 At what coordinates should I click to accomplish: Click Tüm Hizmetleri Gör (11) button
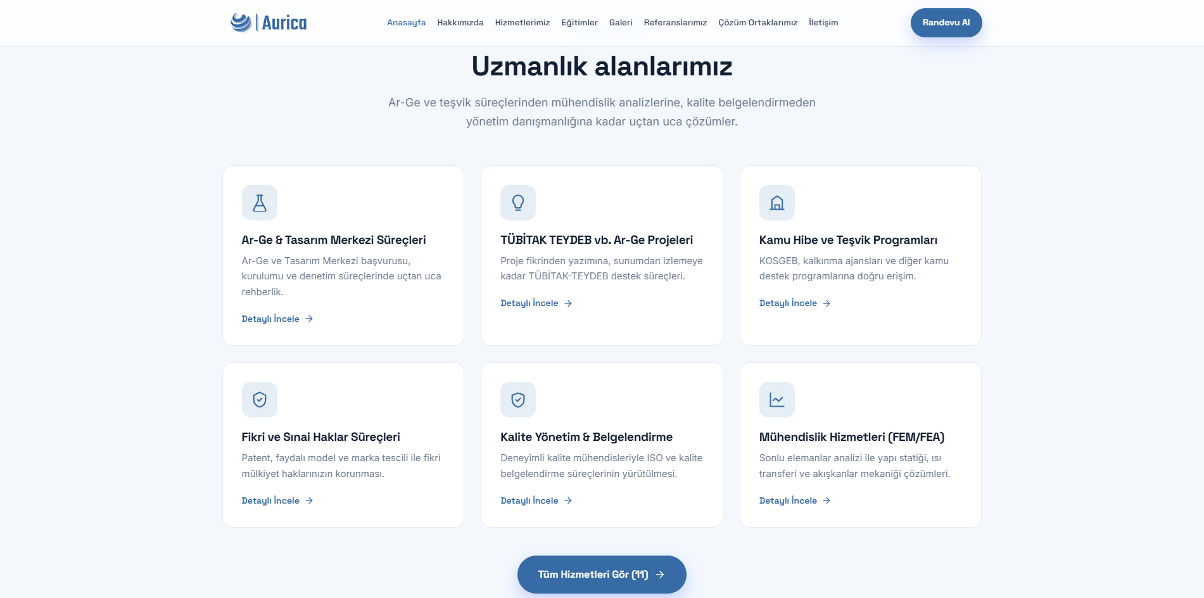tap(602, 575)
